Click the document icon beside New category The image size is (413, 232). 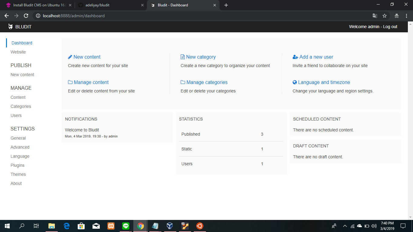click(x=183, y=57)
